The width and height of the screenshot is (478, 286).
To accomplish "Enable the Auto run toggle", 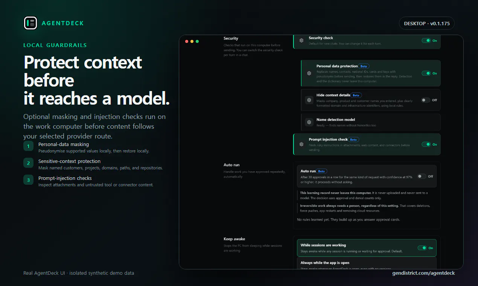I will pyautogui.click(x=422, y=176).
